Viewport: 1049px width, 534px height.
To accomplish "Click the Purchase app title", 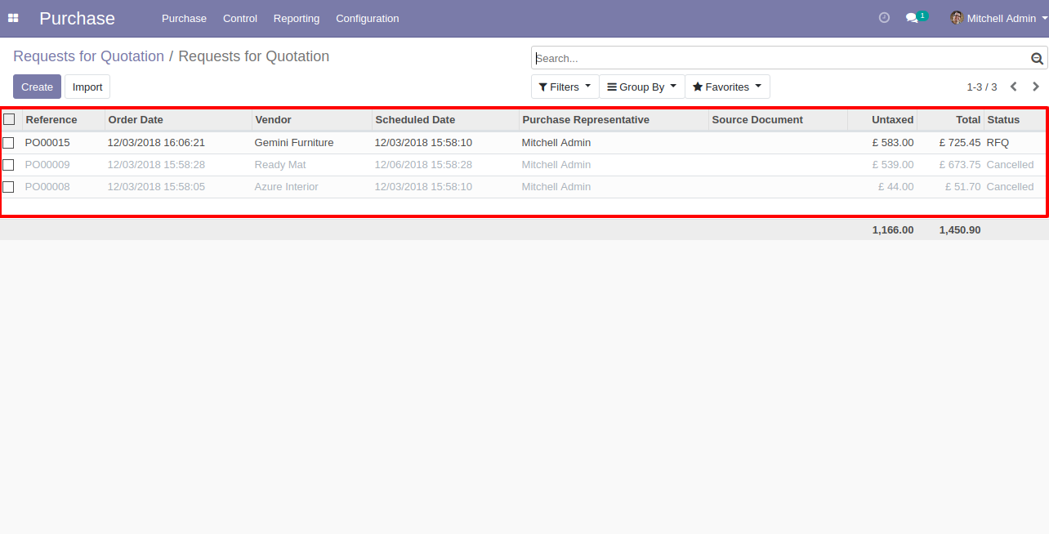I will [77, 18].
